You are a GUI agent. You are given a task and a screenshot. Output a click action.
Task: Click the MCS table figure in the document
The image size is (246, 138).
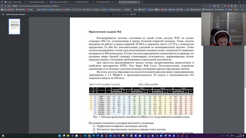tap(141, 101)
